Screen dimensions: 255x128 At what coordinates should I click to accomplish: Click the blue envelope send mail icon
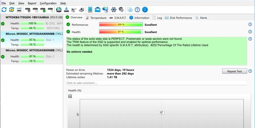pyautogui.click(x=97, y=10)
